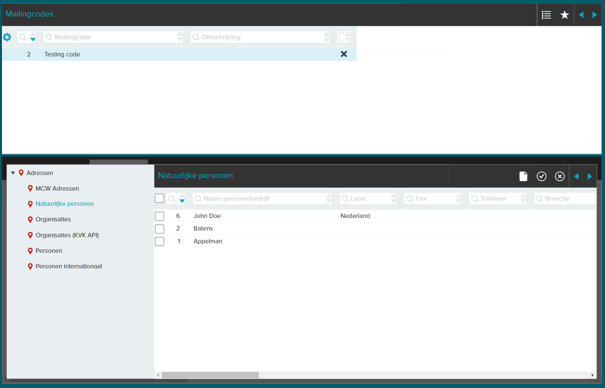Viewport: 605px width, 388px height.
Task: Click the horizontal scrollbar thumb in persons table
Action: [x=210, y=375]
